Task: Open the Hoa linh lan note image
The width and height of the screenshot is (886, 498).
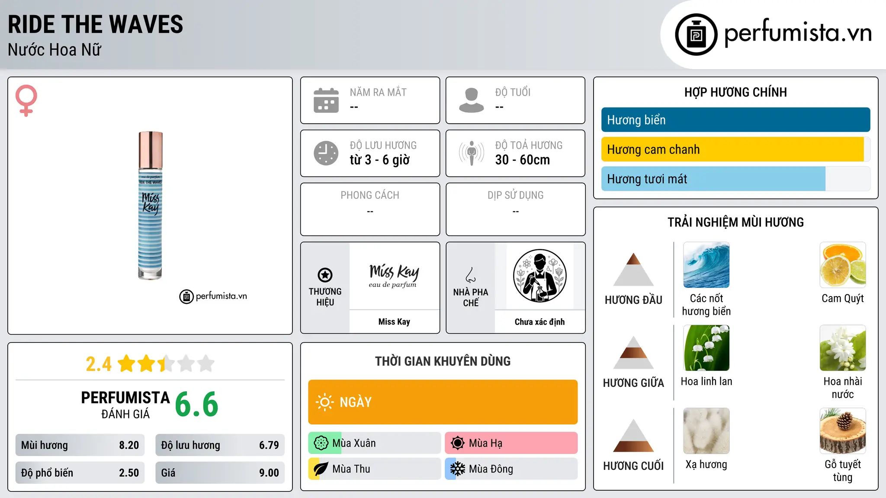Action: coord(706,348)
